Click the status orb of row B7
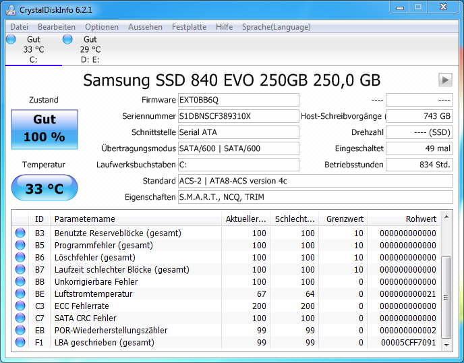Image resolution: width=464 pixels, height=363 pixels. [20, 269]
